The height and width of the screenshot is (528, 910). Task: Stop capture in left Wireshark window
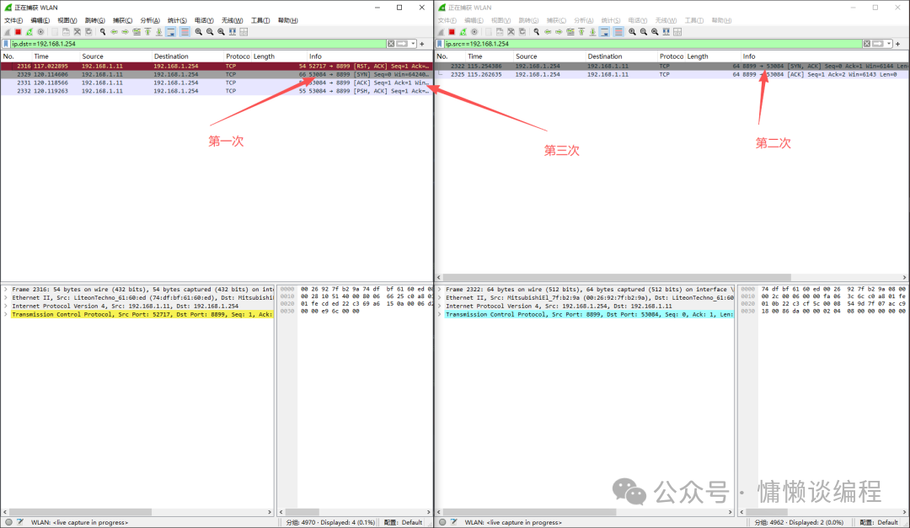(18, 32)
